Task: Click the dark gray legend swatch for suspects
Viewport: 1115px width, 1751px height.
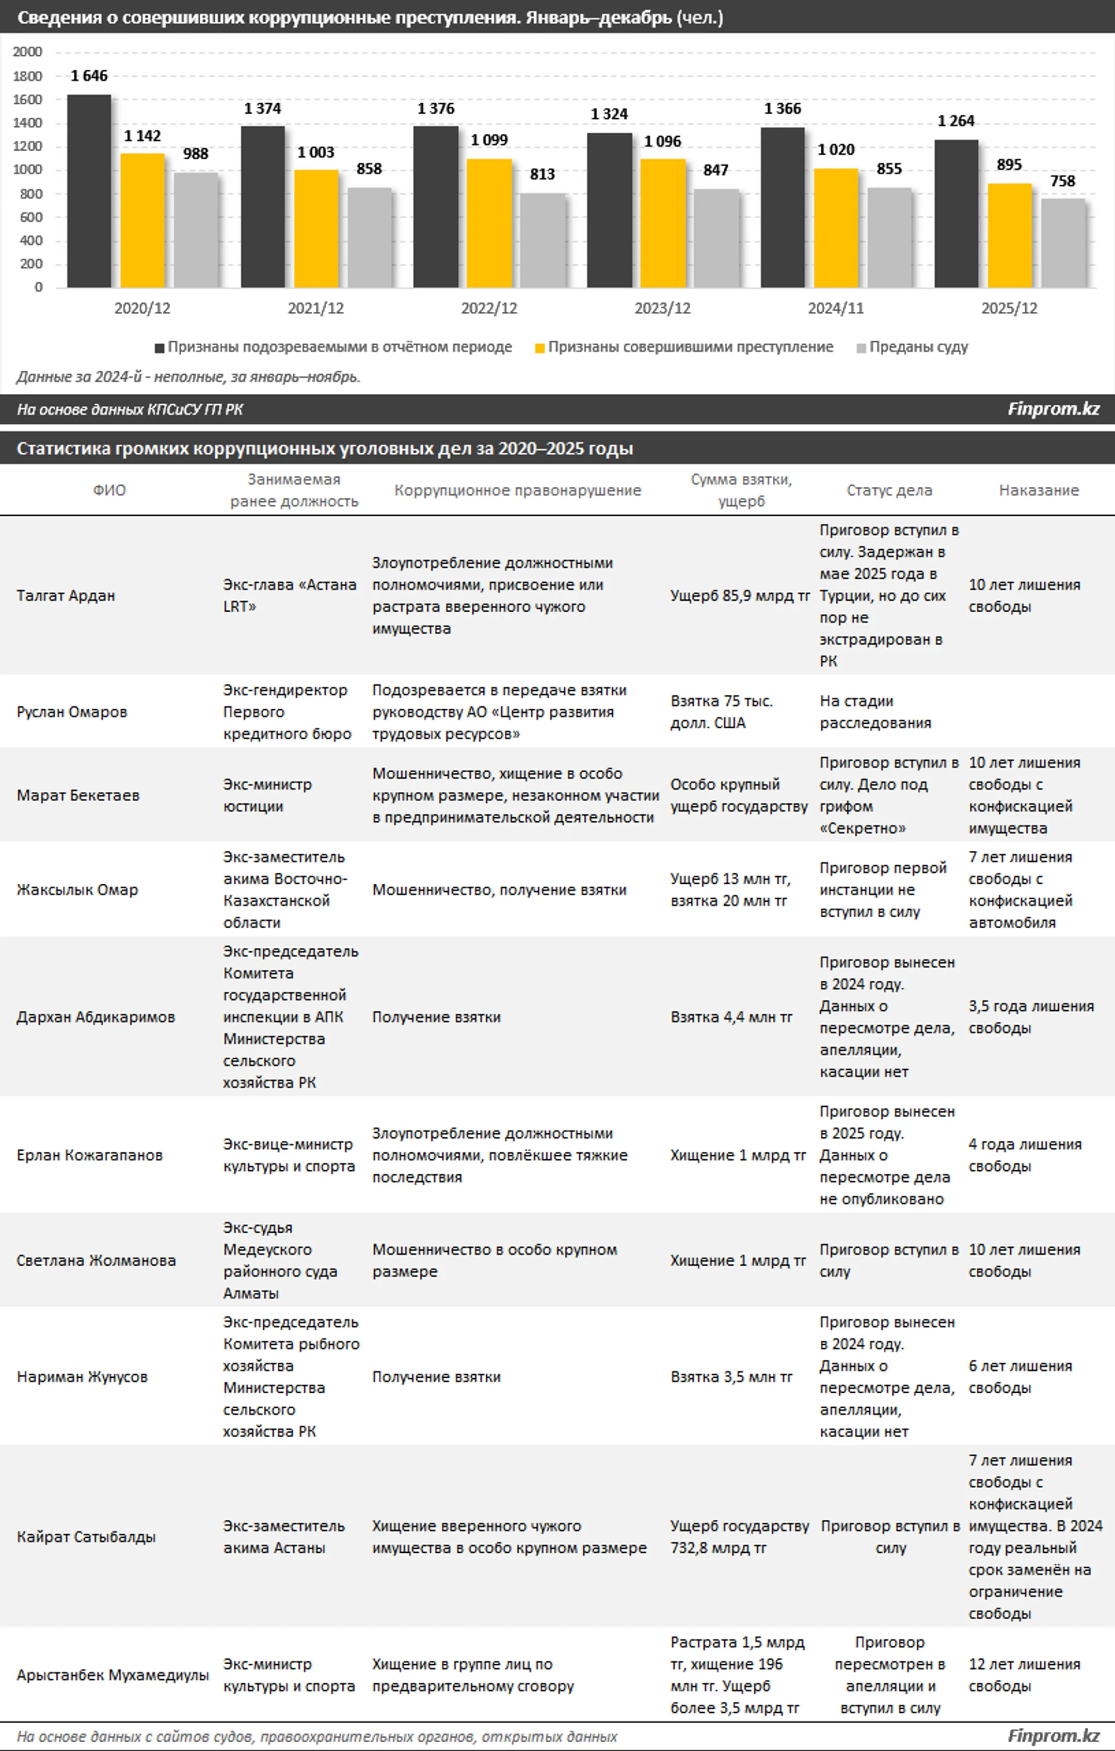Action: [x=160, y=348]
